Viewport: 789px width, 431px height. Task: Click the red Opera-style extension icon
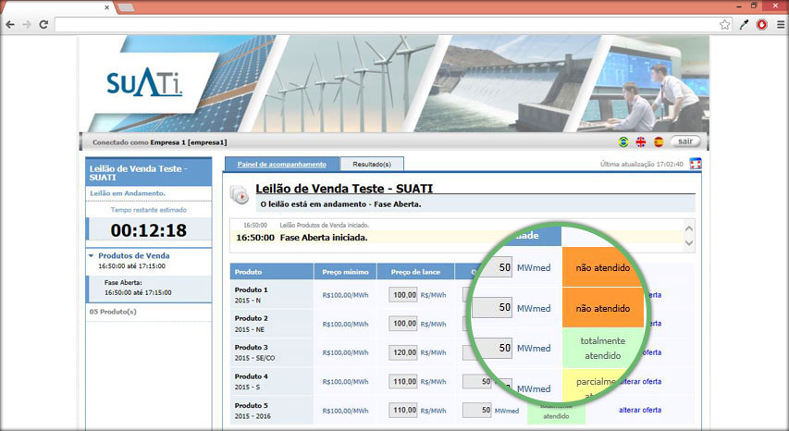[x=762, y=24]
